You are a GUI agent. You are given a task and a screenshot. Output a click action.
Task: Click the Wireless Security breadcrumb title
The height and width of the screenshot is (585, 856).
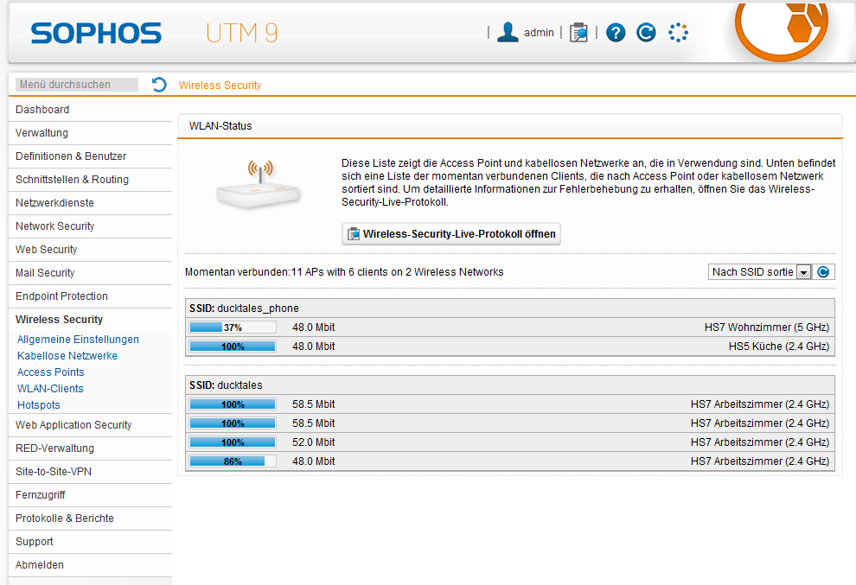click(x=220, y=86)
